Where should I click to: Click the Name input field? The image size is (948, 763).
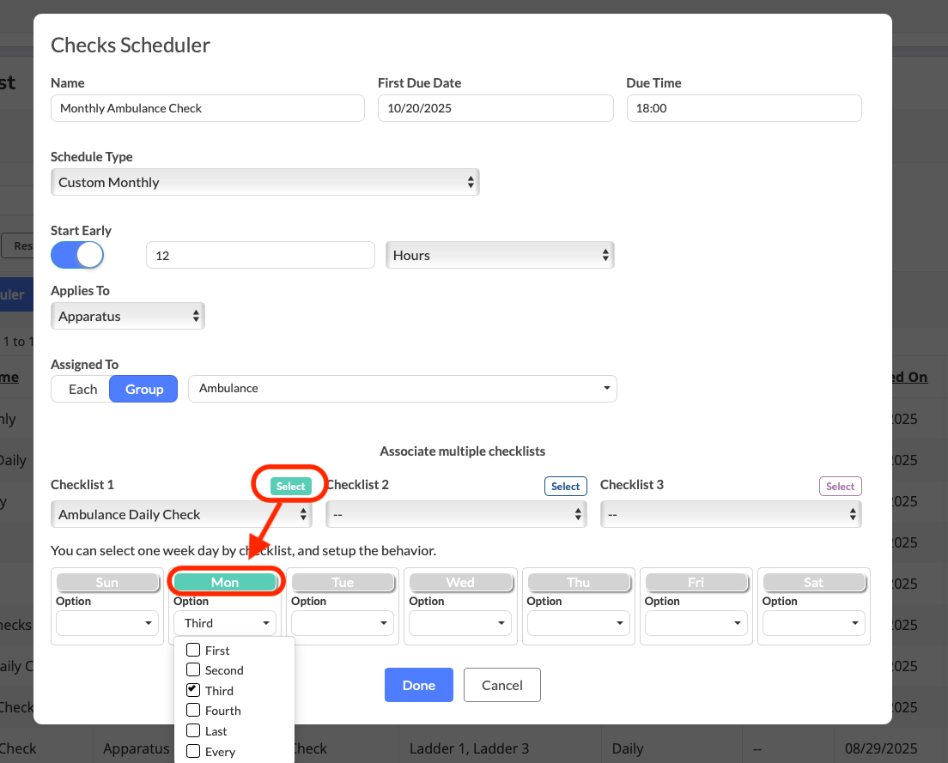[x=207, y=108]
